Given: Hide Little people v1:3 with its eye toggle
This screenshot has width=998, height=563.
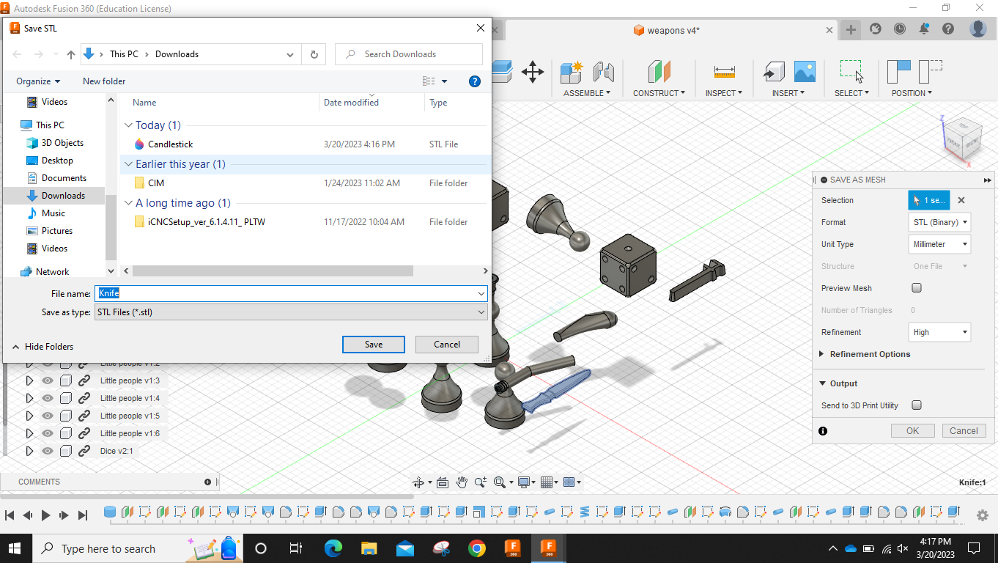Looking at the screenshot, I should (47, 380).
